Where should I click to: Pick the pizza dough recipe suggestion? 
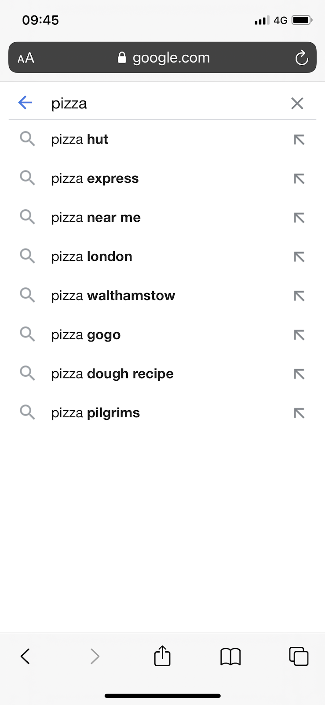click(112, 374)
